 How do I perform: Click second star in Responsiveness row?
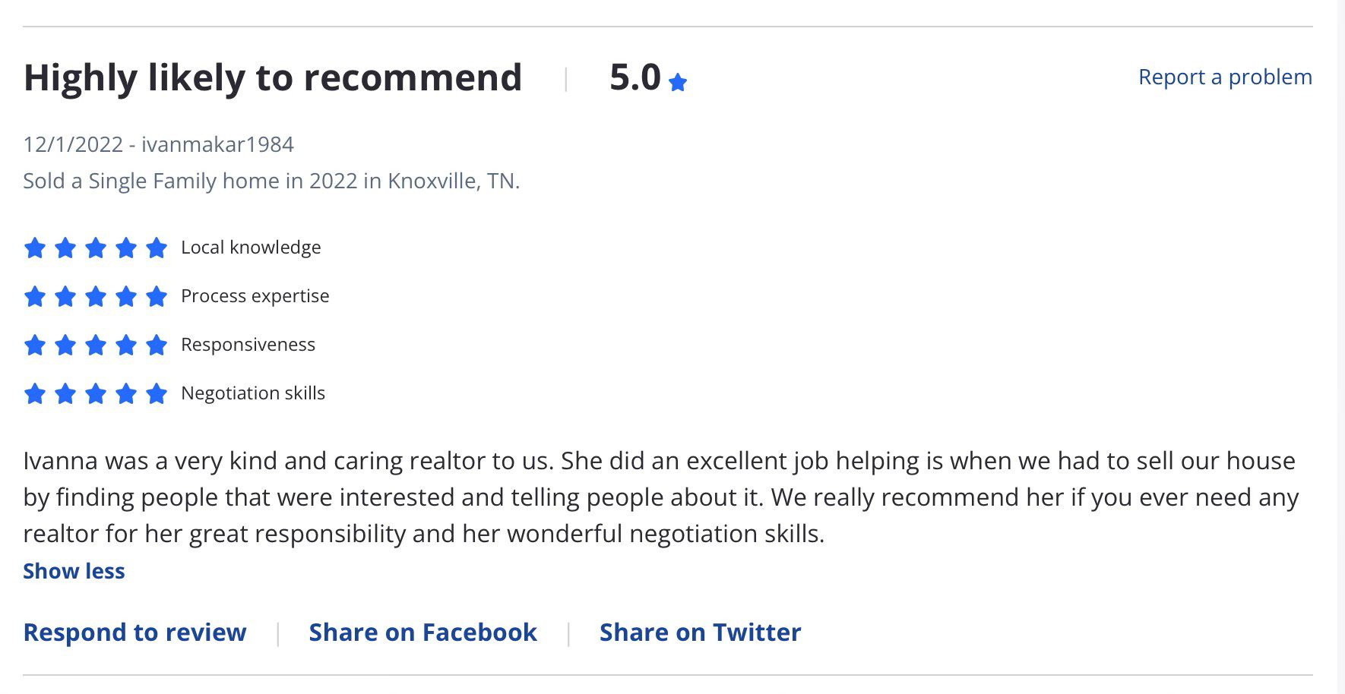click(x=65, y=345)
